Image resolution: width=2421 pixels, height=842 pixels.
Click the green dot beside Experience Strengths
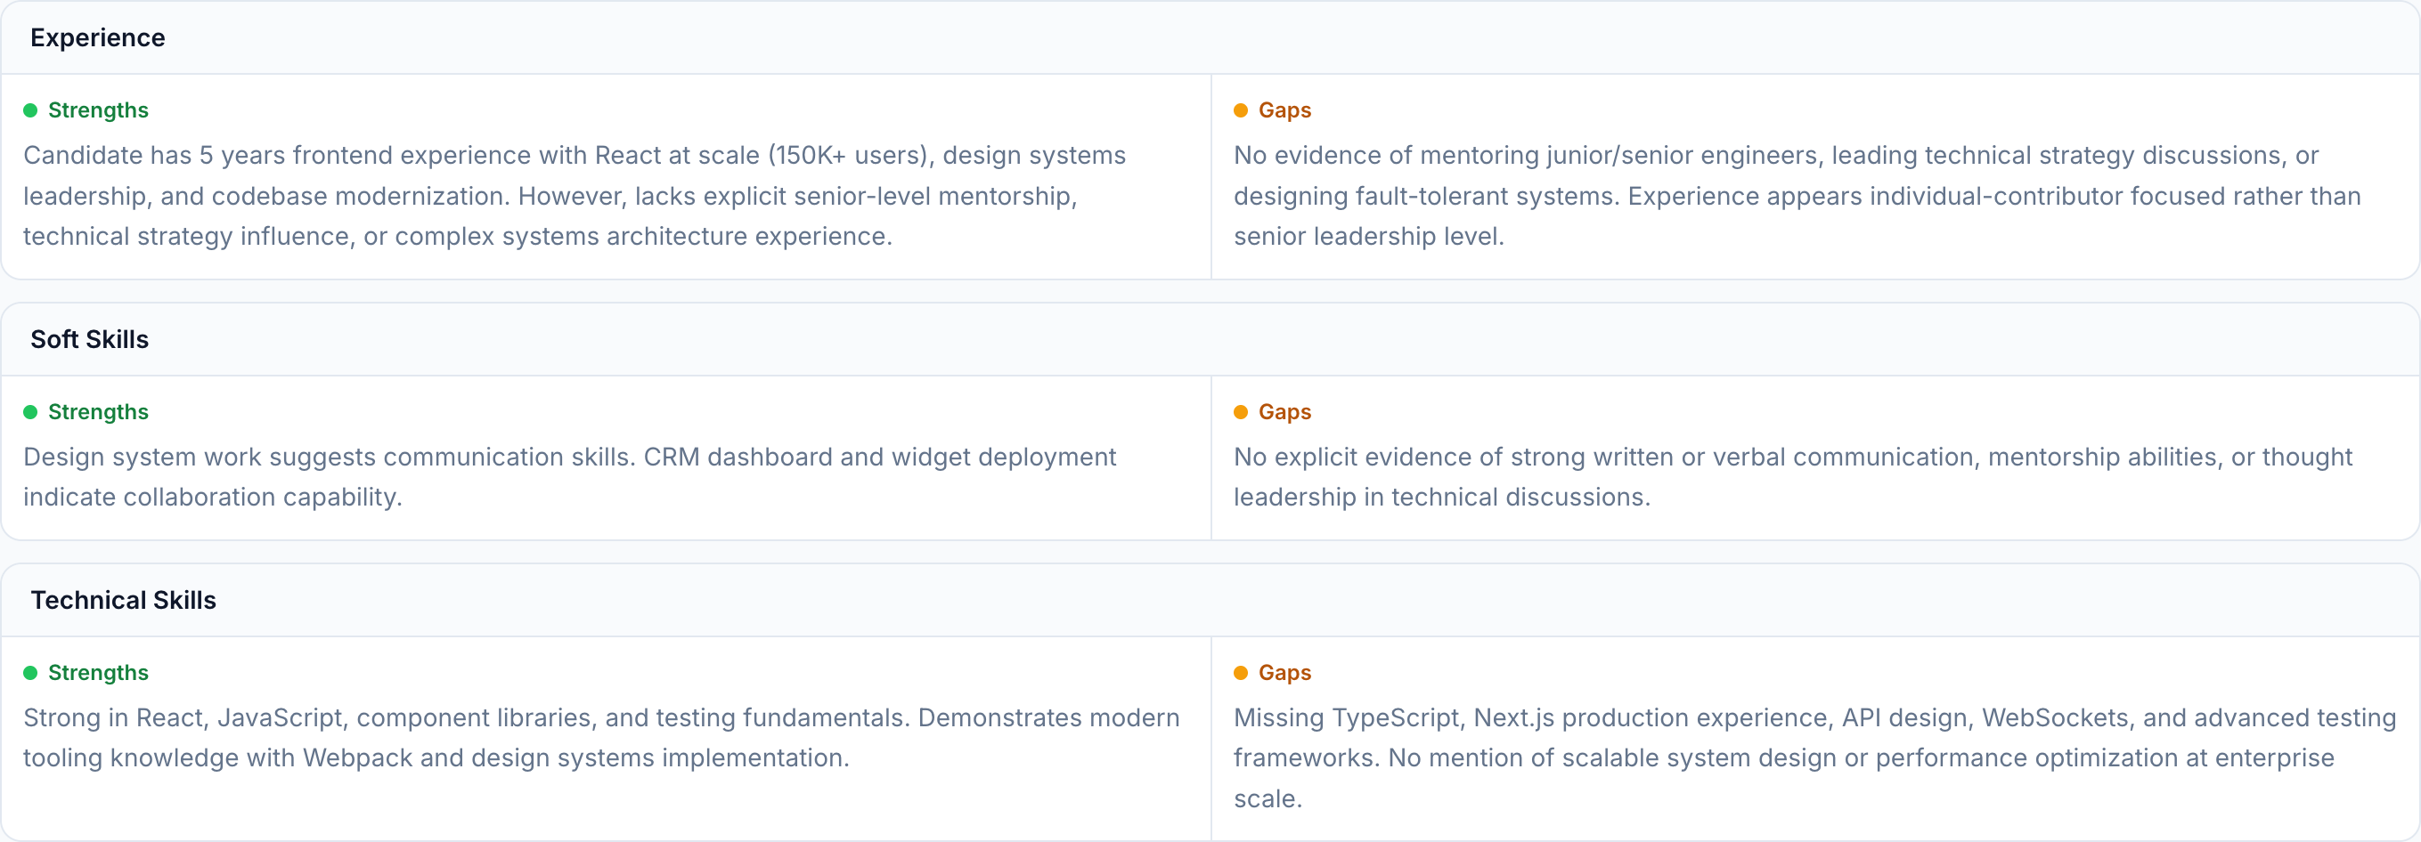point(30,110)
